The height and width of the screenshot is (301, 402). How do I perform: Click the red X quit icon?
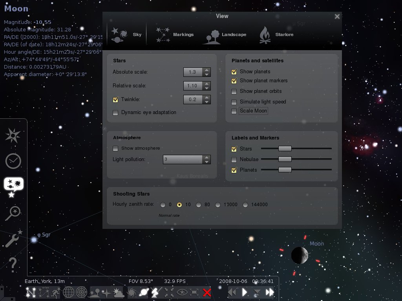(x=207, y=292)
